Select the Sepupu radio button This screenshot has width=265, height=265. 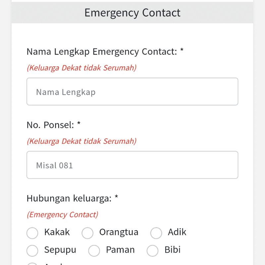coord(32,250)
